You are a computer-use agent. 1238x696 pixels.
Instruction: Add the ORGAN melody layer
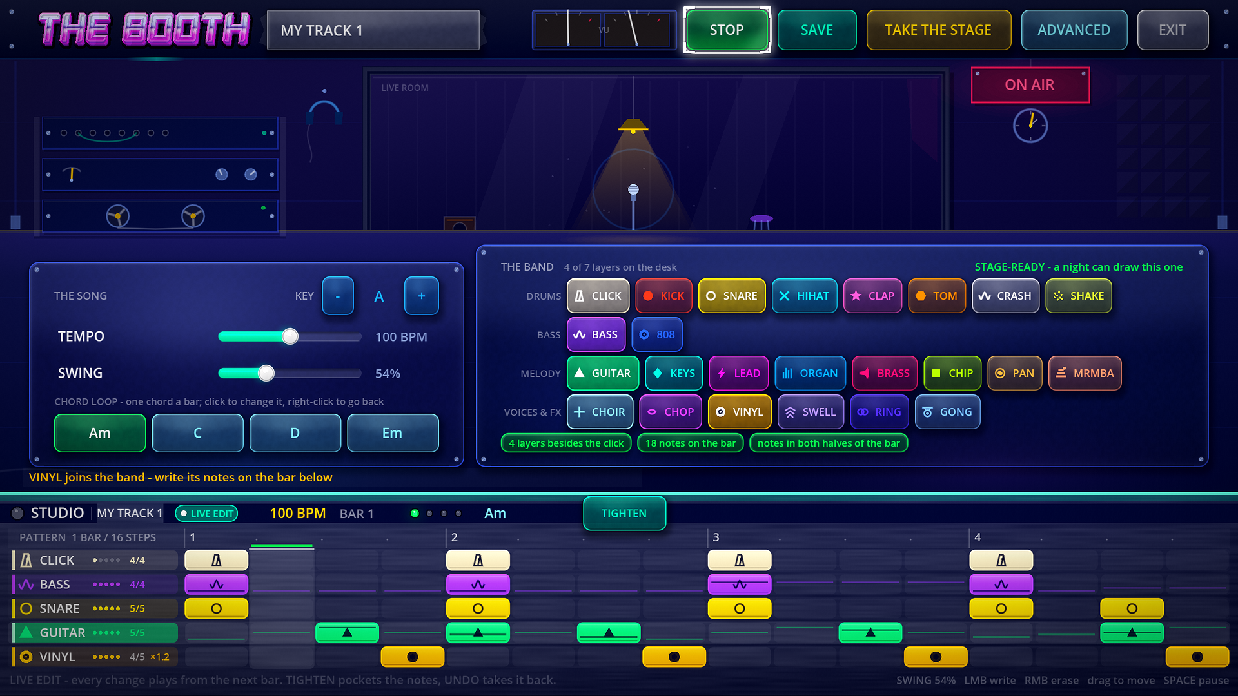pos(810,373)
